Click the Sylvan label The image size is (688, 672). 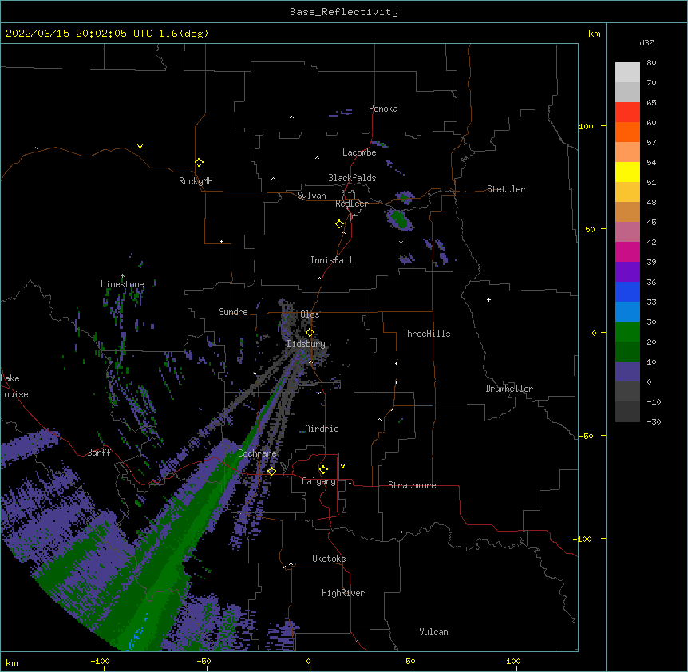click(311, 196)
